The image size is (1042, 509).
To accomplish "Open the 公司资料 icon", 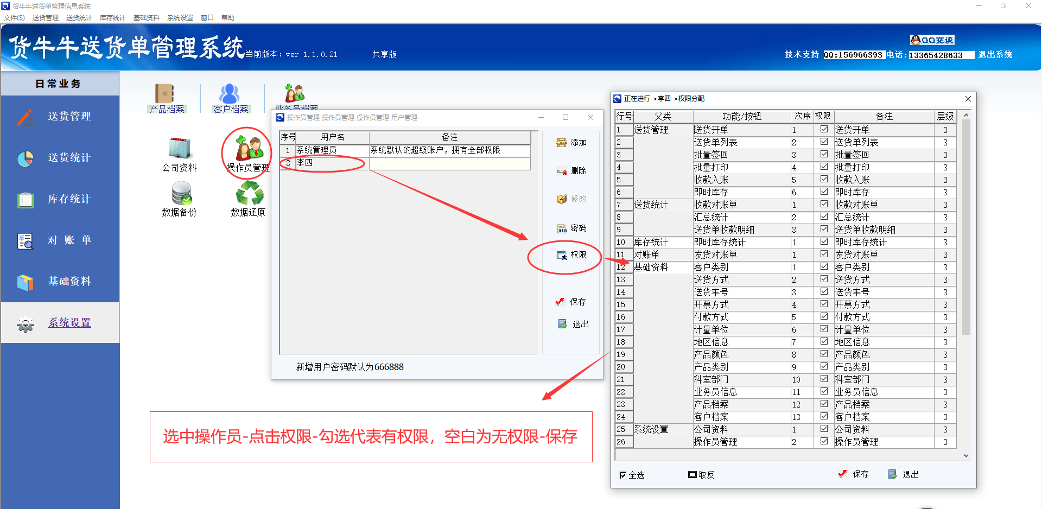I will 180,154.
